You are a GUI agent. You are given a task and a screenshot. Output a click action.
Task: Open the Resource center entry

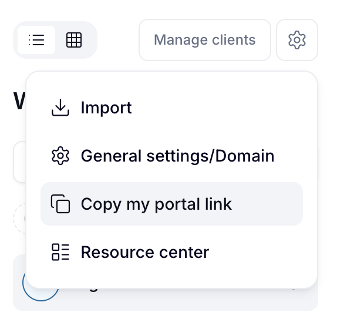[x=171, y=252]
